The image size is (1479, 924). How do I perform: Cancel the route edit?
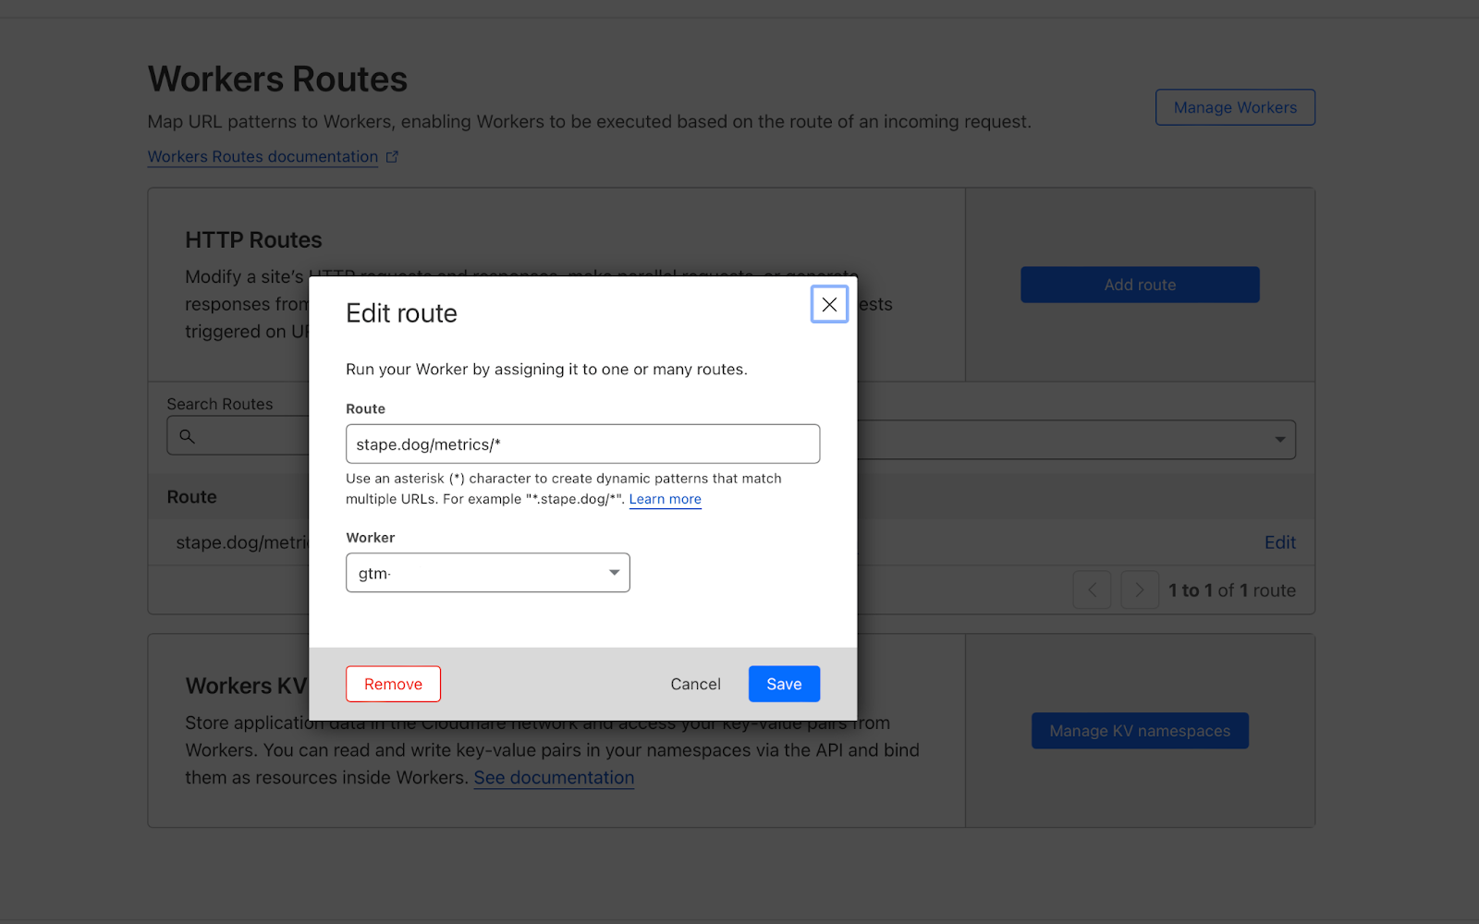(x=695, y=684)
